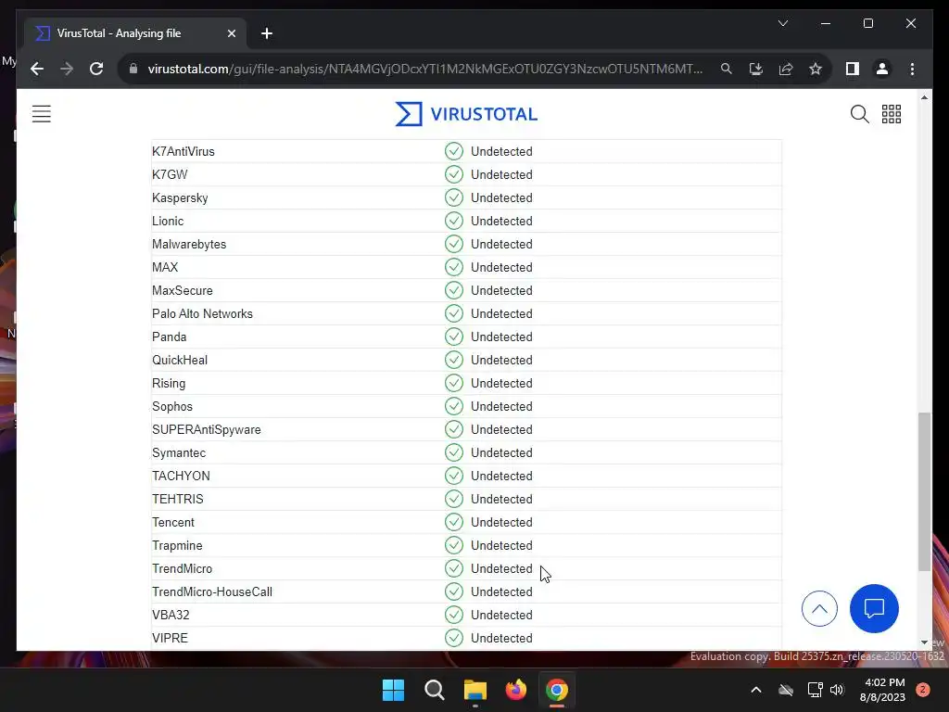Open the notifications badge
The image size is (949, 712).
[x=923, y=690]
